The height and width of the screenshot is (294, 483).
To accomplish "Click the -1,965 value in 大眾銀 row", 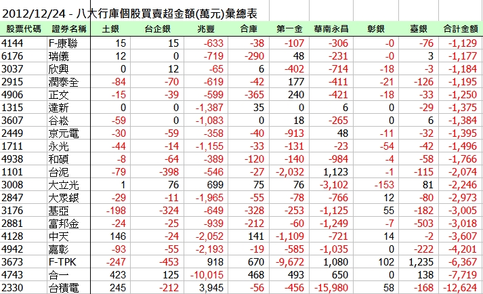I will (x=209, y=198).
